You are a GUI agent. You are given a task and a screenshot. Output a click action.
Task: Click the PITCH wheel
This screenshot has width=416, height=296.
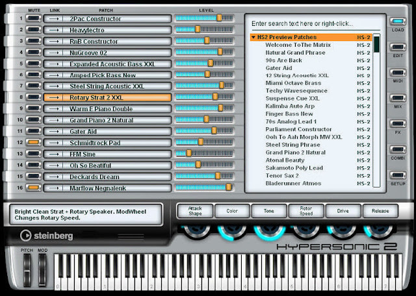tap(27, 270)
